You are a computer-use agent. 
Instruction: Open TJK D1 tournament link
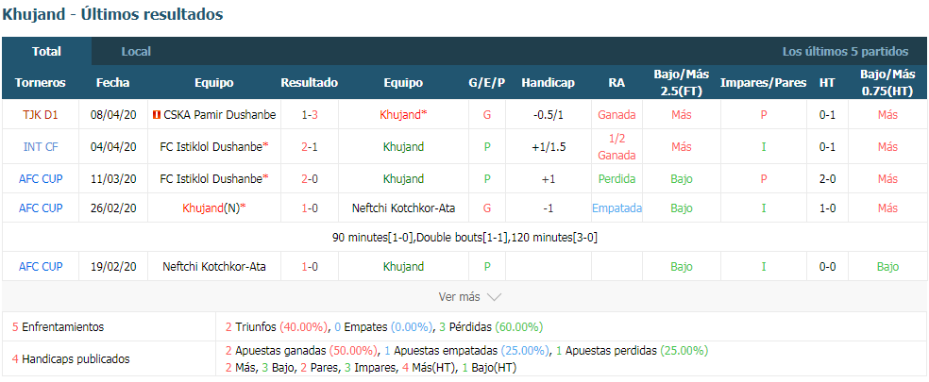[x=41, y=115]
